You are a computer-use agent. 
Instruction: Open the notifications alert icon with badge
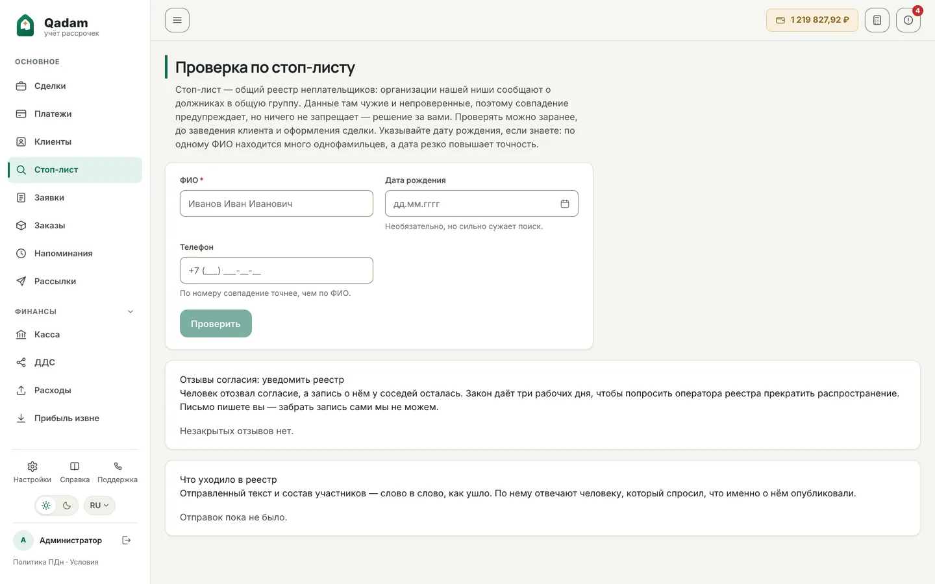[x=908, y=20]
